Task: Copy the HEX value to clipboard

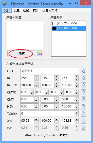Action: 83,71
